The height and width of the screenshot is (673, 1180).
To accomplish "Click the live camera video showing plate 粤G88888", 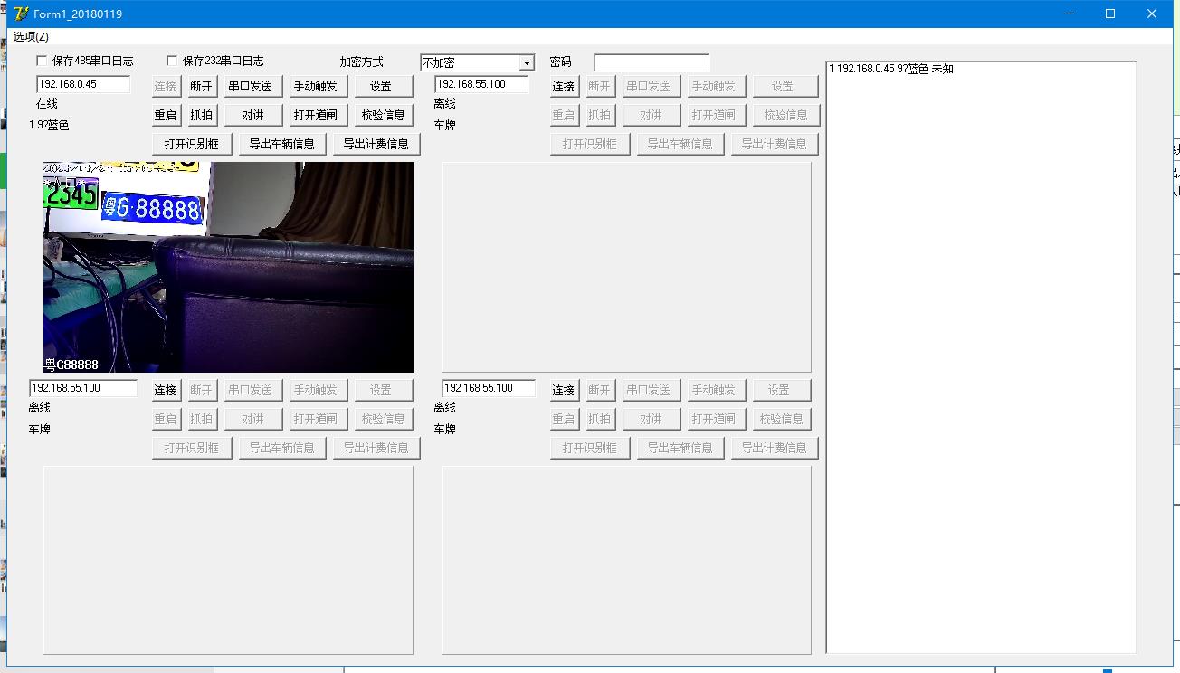I will 228,267.
